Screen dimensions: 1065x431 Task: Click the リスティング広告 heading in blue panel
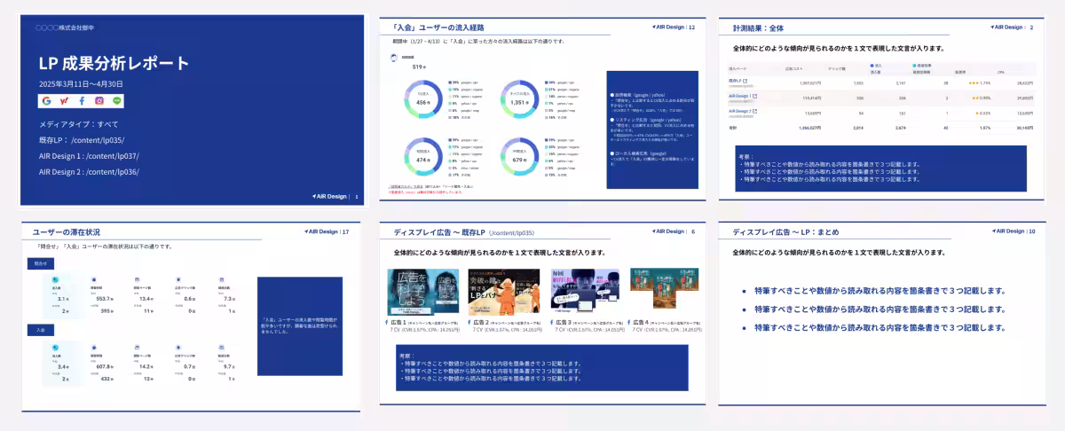(646, 118)
